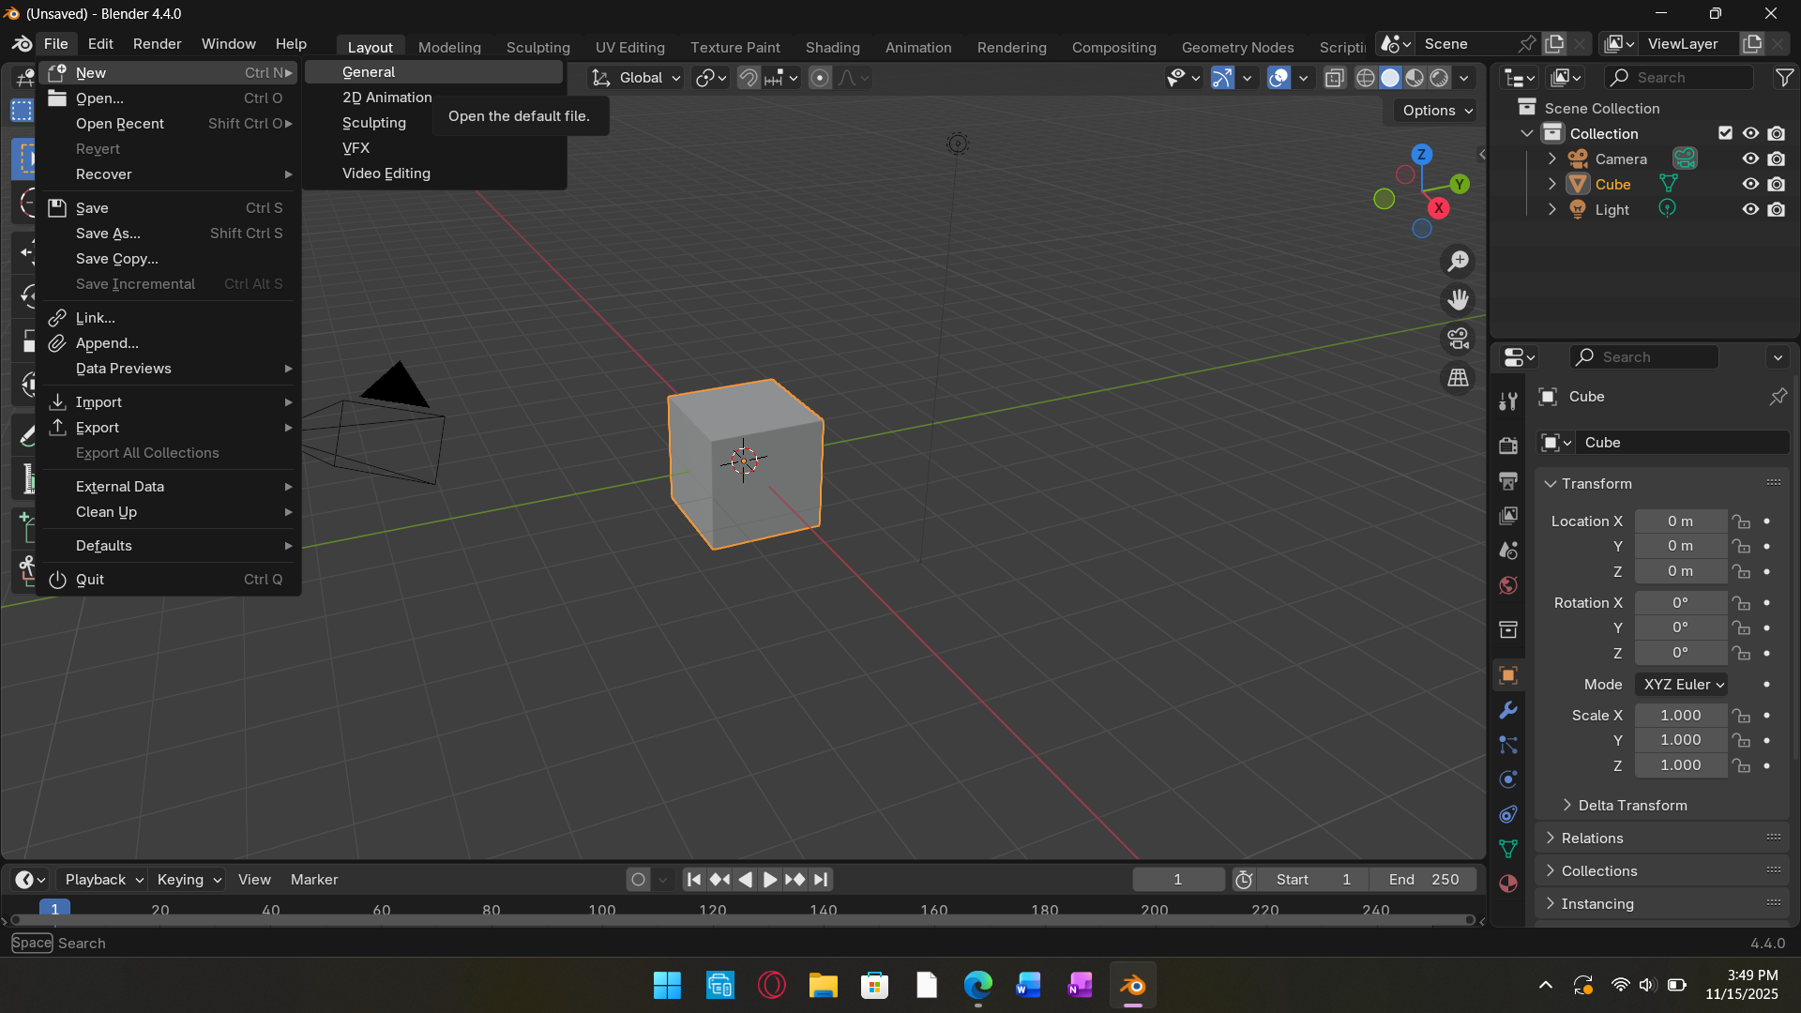
Task: Toggle X-ray view icon
Action: point(1334,78)
